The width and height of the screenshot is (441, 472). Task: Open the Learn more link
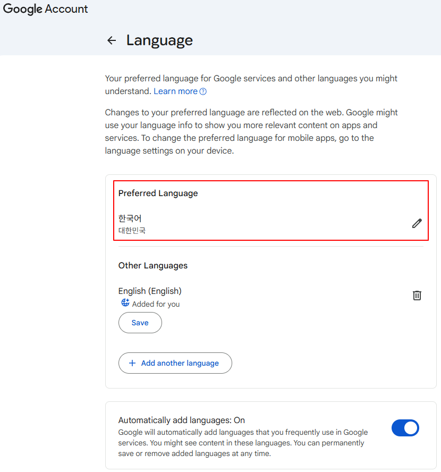tap(175, 91)
